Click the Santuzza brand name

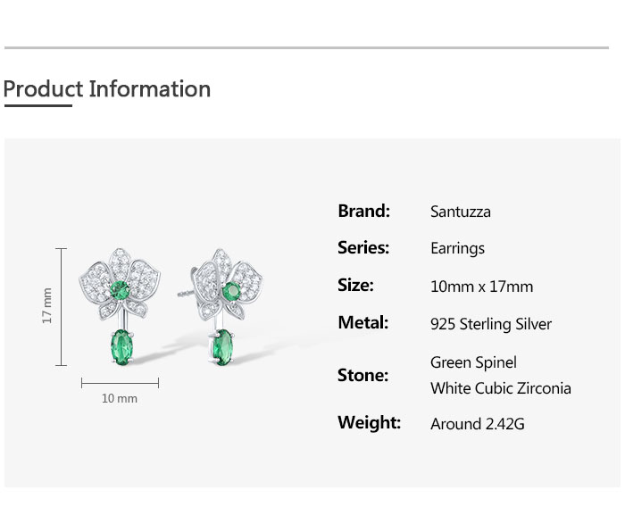pos(460,212)
